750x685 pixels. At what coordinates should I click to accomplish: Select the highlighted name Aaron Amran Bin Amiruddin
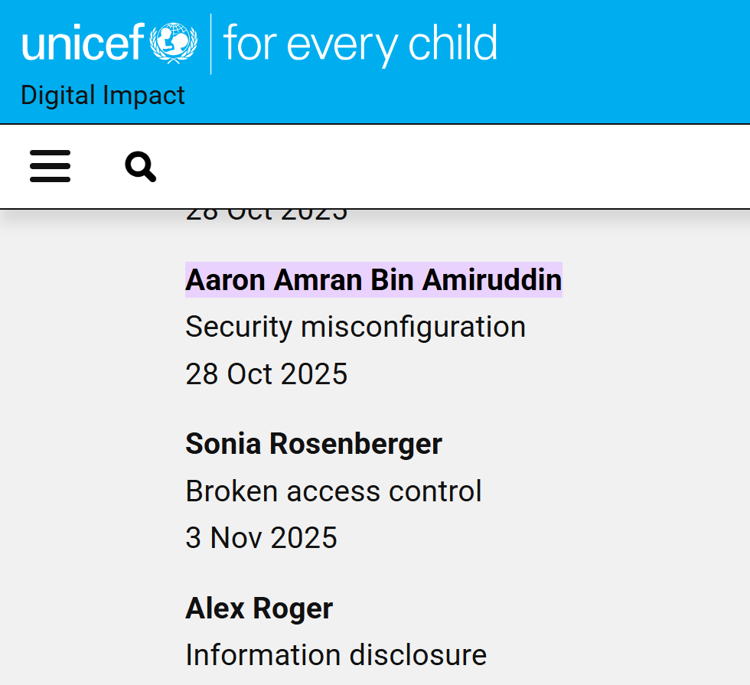(x=373, y=279)
